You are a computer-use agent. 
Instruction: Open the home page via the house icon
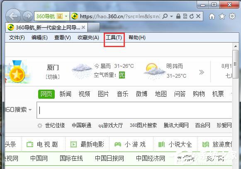212,16
